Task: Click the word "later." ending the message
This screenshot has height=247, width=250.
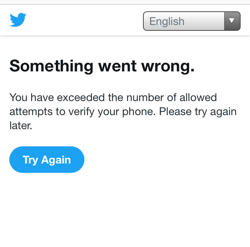Action: [20, 126]
